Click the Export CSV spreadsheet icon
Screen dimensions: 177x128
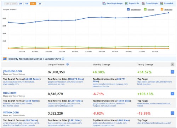click(x=126, y=4)
